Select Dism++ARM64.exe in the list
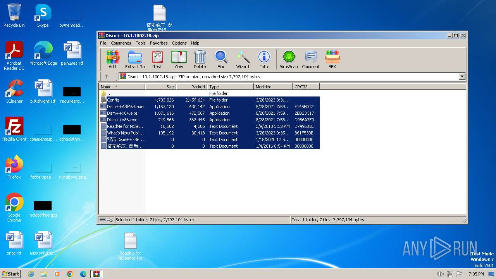The image size is (496, 279). pos(209,107)
